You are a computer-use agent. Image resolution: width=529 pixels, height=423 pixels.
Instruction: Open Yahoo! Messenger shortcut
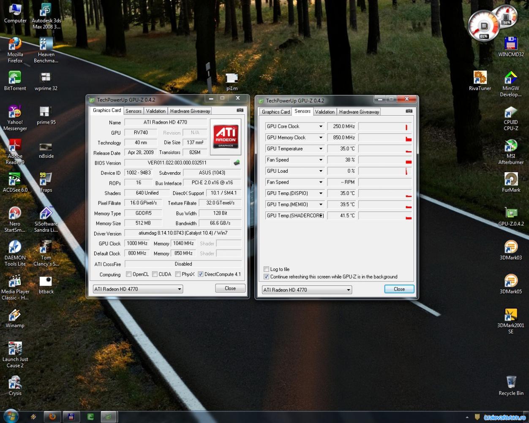tap(15, 118)
